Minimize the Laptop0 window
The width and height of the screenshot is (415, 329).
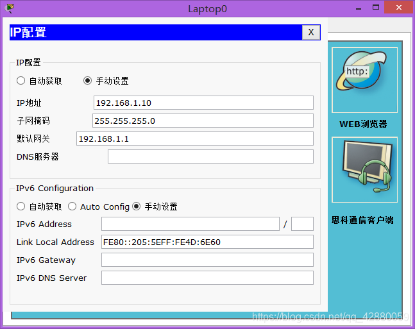tap(359, 8)
